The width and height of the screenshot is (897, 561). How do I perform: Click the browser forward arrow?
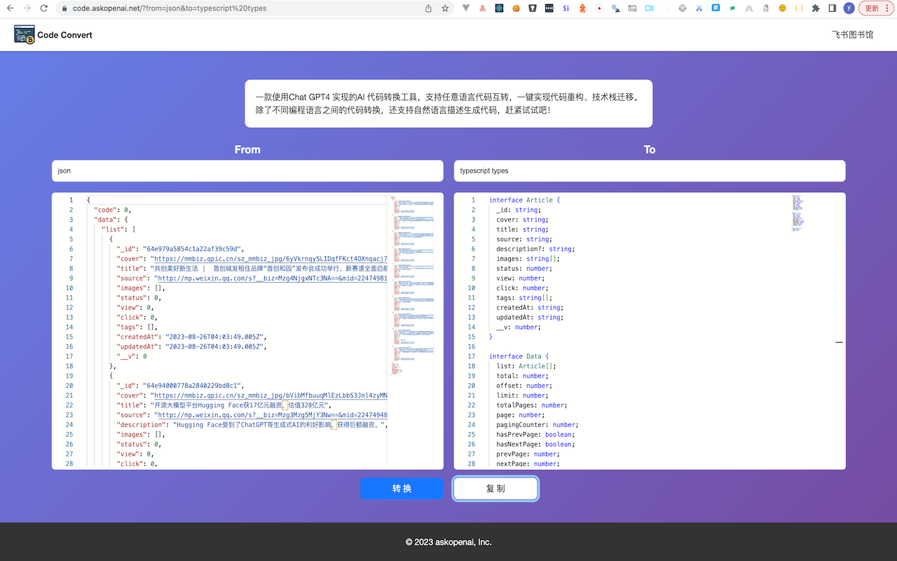[x=27, y=8]
